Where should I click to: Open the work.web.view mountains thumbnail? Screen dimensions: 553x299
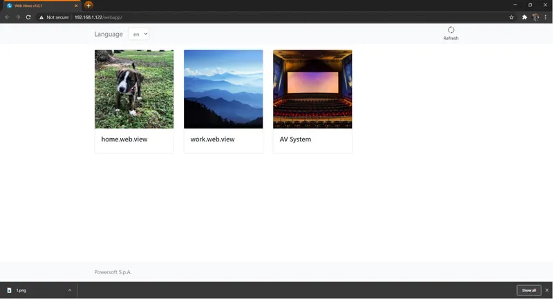point(223,89)
